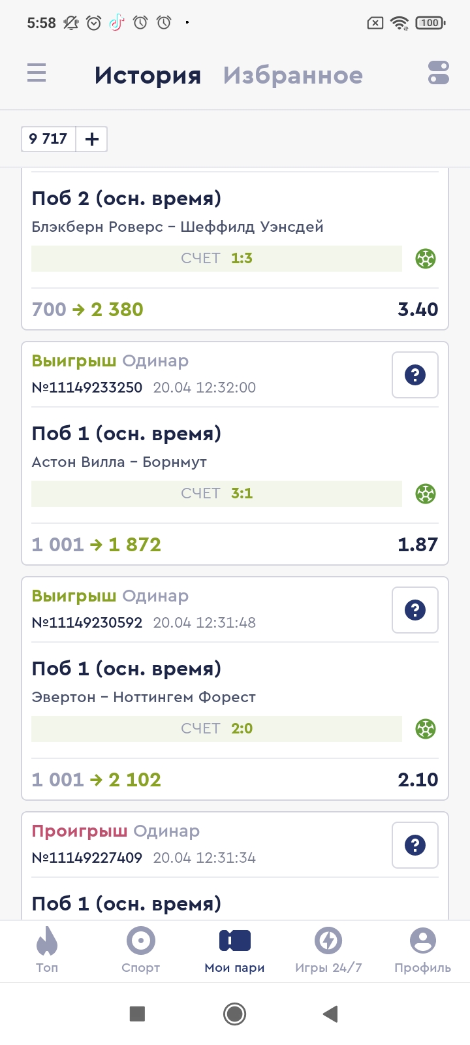Click football icon for Блэкберн Роверс match
Image resolution: width=470 pixels, height=1045 pixels.
pos(426,259)
